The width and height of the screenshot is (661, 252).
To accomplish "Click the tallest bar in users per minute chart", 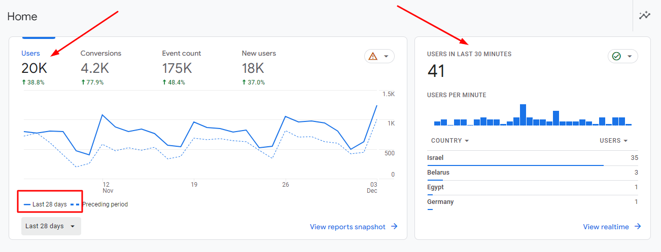I will click(523, 115).
